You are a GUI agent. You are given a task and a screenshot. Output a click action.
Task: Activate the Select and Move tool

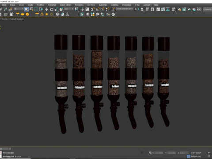(x=47, y=9)
